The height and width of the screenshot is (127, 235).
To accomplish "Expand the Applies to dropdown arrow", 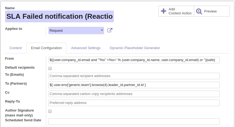I will (x=102, y=30).
